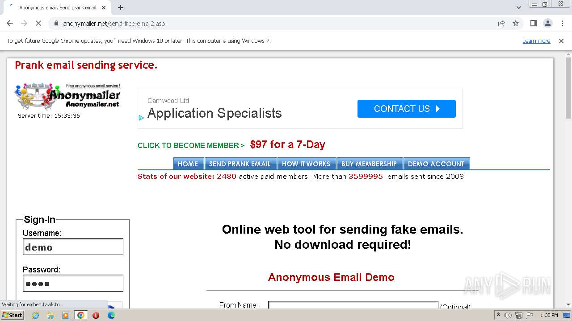Click the address bar URL

pyautogui.click(x=114, y=24)
